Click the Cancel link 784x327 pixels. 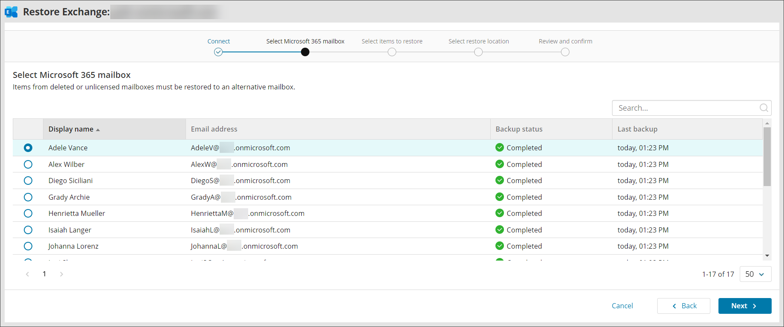coord(622,306)
